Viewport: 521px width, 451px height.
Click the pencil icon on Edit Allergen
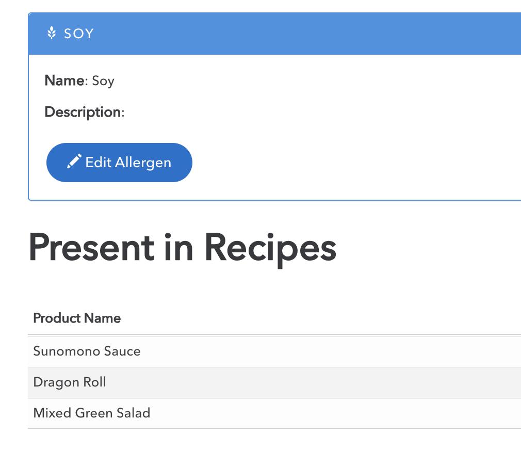[74, 162]
